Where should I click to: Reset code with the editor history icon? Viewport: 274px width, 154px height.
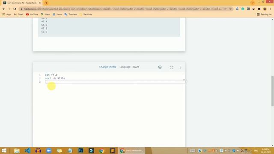pyautogui.click(x=160, y=67)
